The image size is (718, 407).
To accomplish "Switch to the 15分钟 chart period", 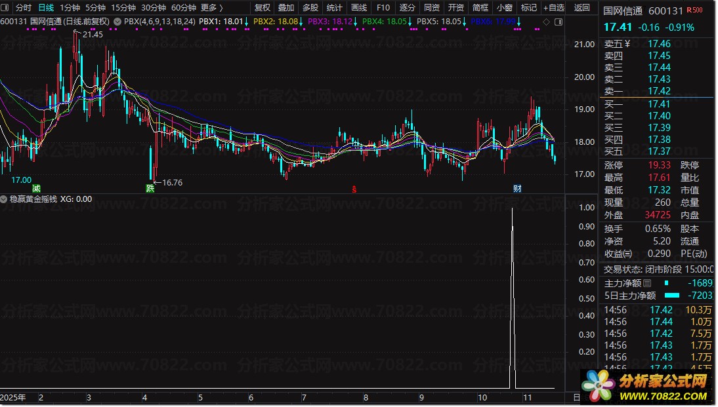I will point(123,8).
